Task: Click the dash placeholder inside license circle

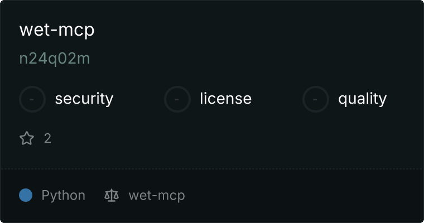Action: click(x=177, y=99)
